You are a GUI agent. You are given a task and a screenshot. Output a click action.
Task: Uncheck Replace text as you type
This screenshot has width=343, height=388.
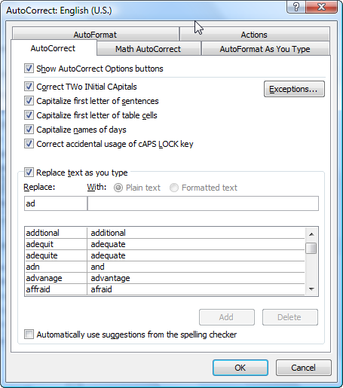coord(29,173)
